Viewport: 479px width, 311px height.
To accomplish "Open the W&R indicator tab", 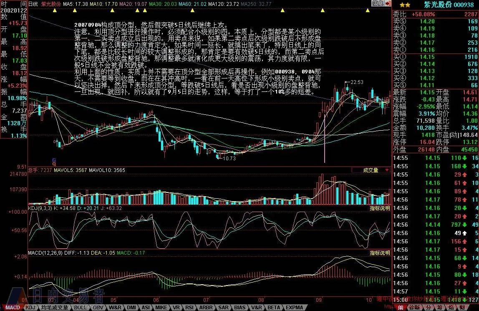I will 115,307.
